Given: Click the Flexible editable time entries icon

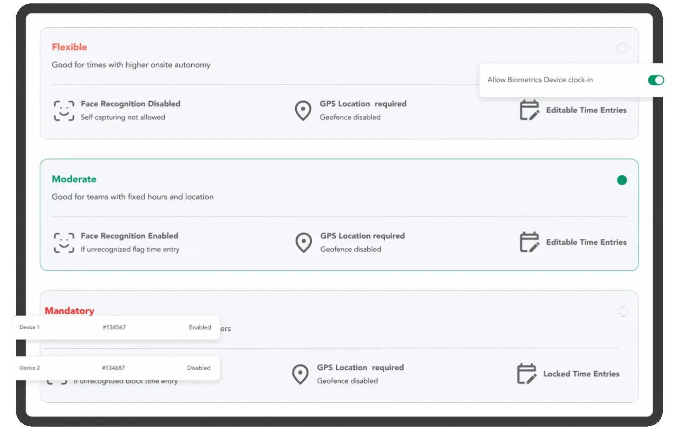Looking at the screenshot, I should (529, 110).
